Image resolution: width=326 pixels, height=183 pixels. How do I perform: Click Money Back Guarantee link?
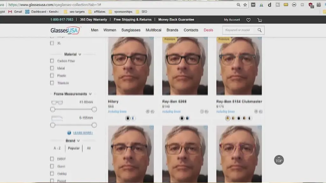coord(176,19)
